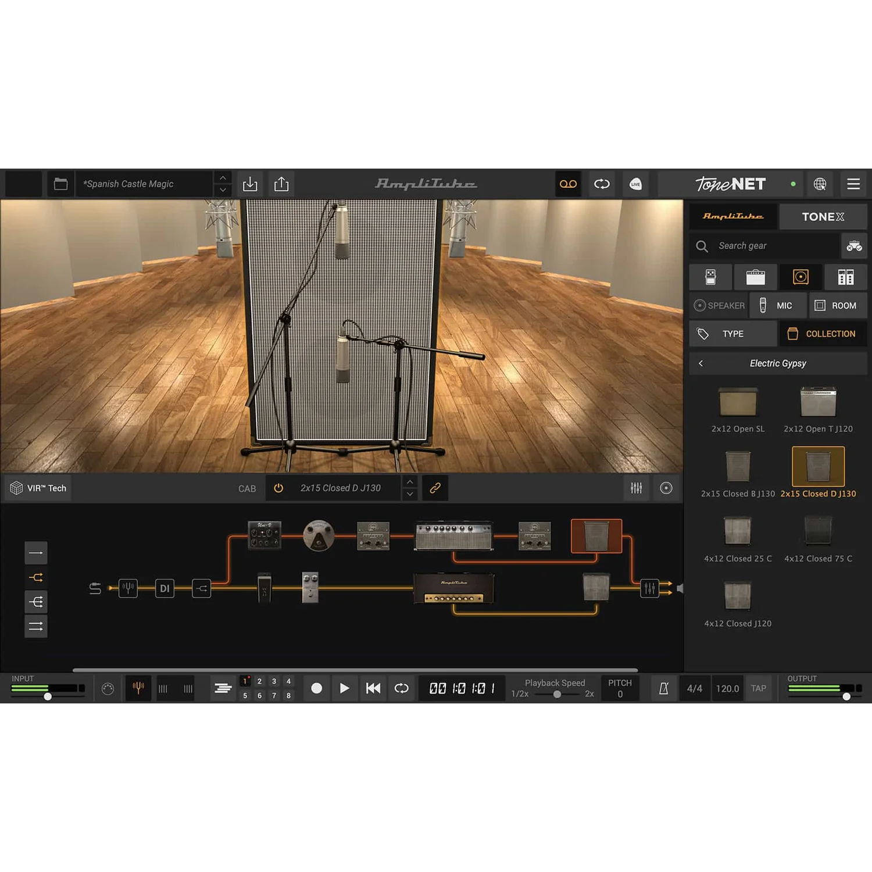This screenshot has height=872, width=872.
Task: Select the splitter block after DI
Action: pos(201,588)
